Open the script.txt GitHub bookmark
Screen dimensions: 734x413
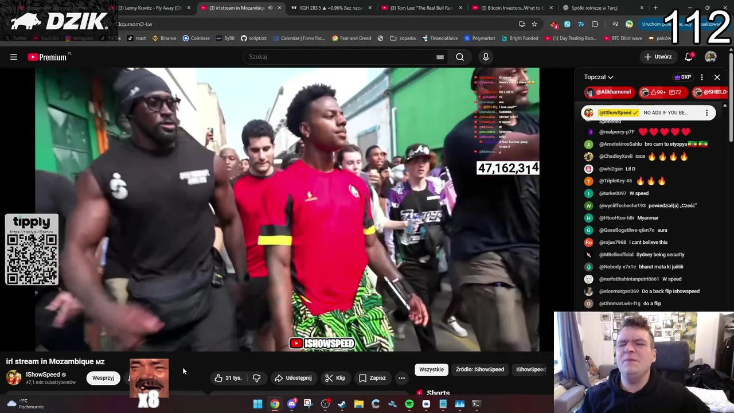tap(253, 38)
